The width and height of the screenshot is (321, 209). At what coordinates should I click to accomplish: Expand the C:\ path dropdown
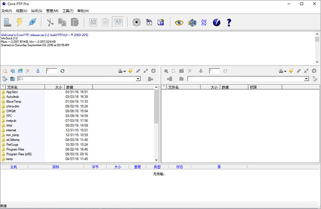point(138,79)
